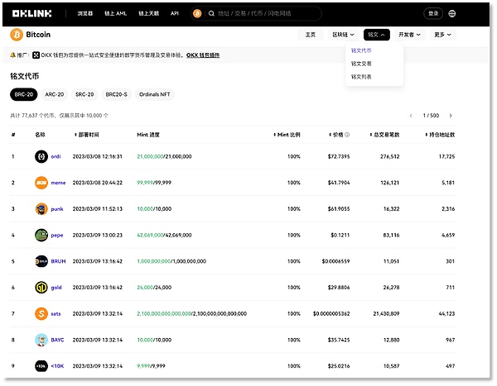Switch to the ARC-20 tab
Image resolution: width=497 pixels, height=386 pixels.
(x=55, y=95)
